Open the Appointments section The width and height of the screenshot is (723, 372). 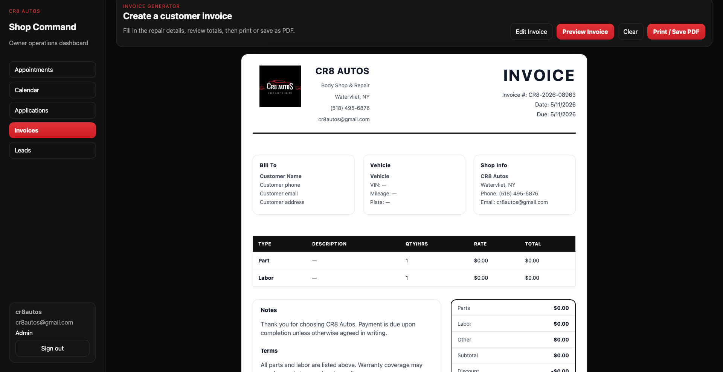coord(52,70)
